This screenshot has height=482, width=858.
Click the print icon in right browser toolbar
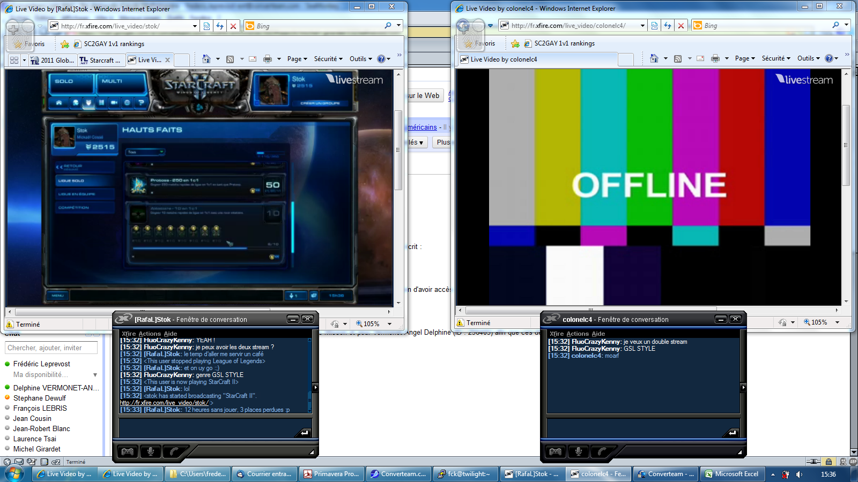tap(715, 58)
